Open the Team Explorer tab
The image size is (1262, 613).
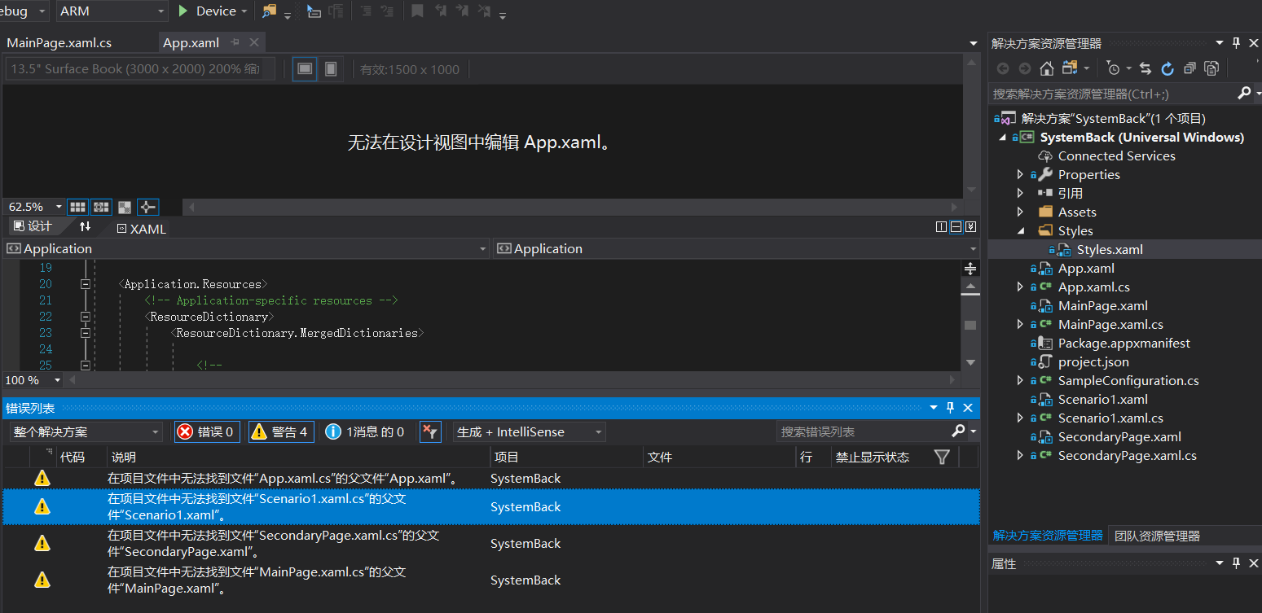(1157, 535)
